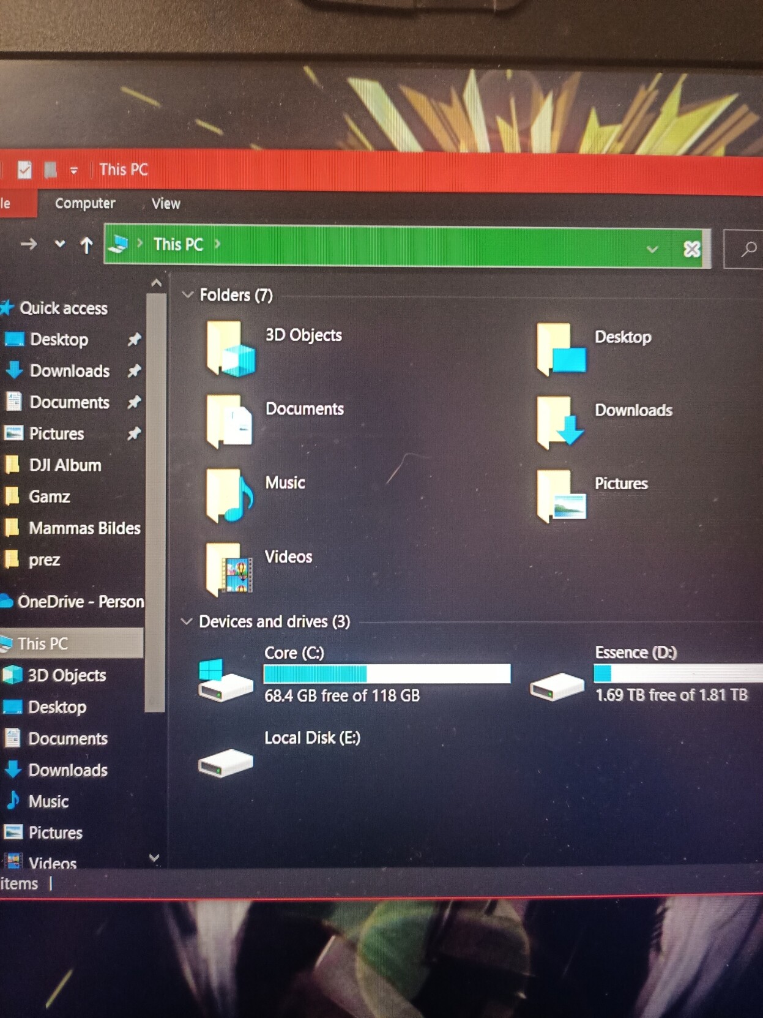This screenshot has height=1018, width=763.
Task: Click Core (C:) storage usage bar
Action: (387, 674)
